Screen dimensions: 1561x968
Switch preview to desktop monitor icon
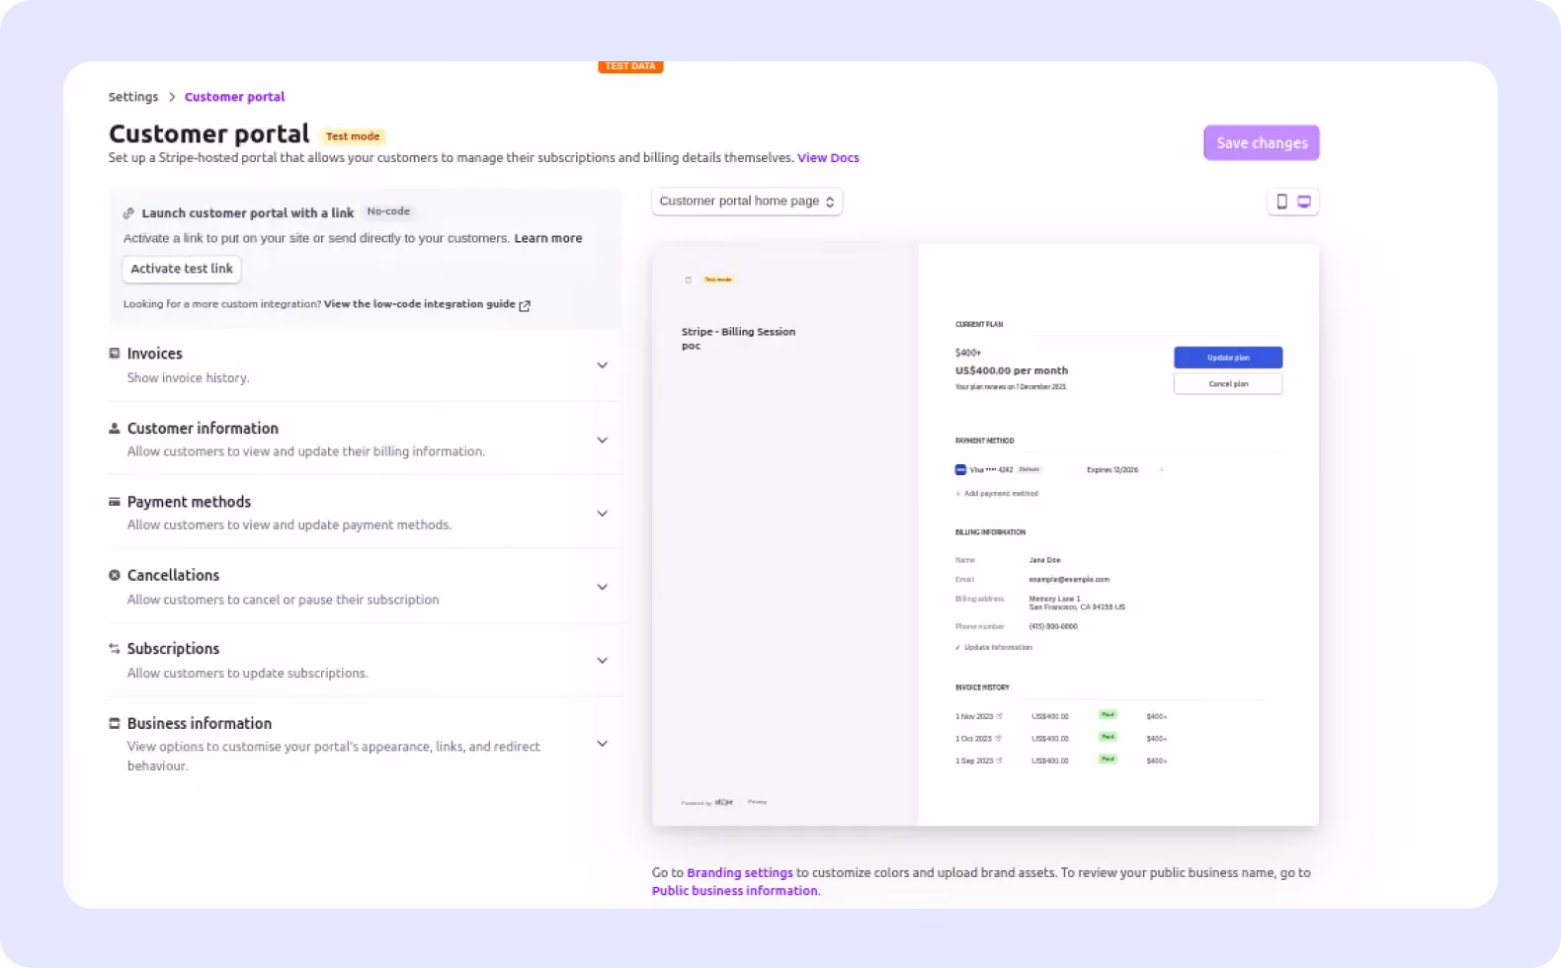(1304, 202)
